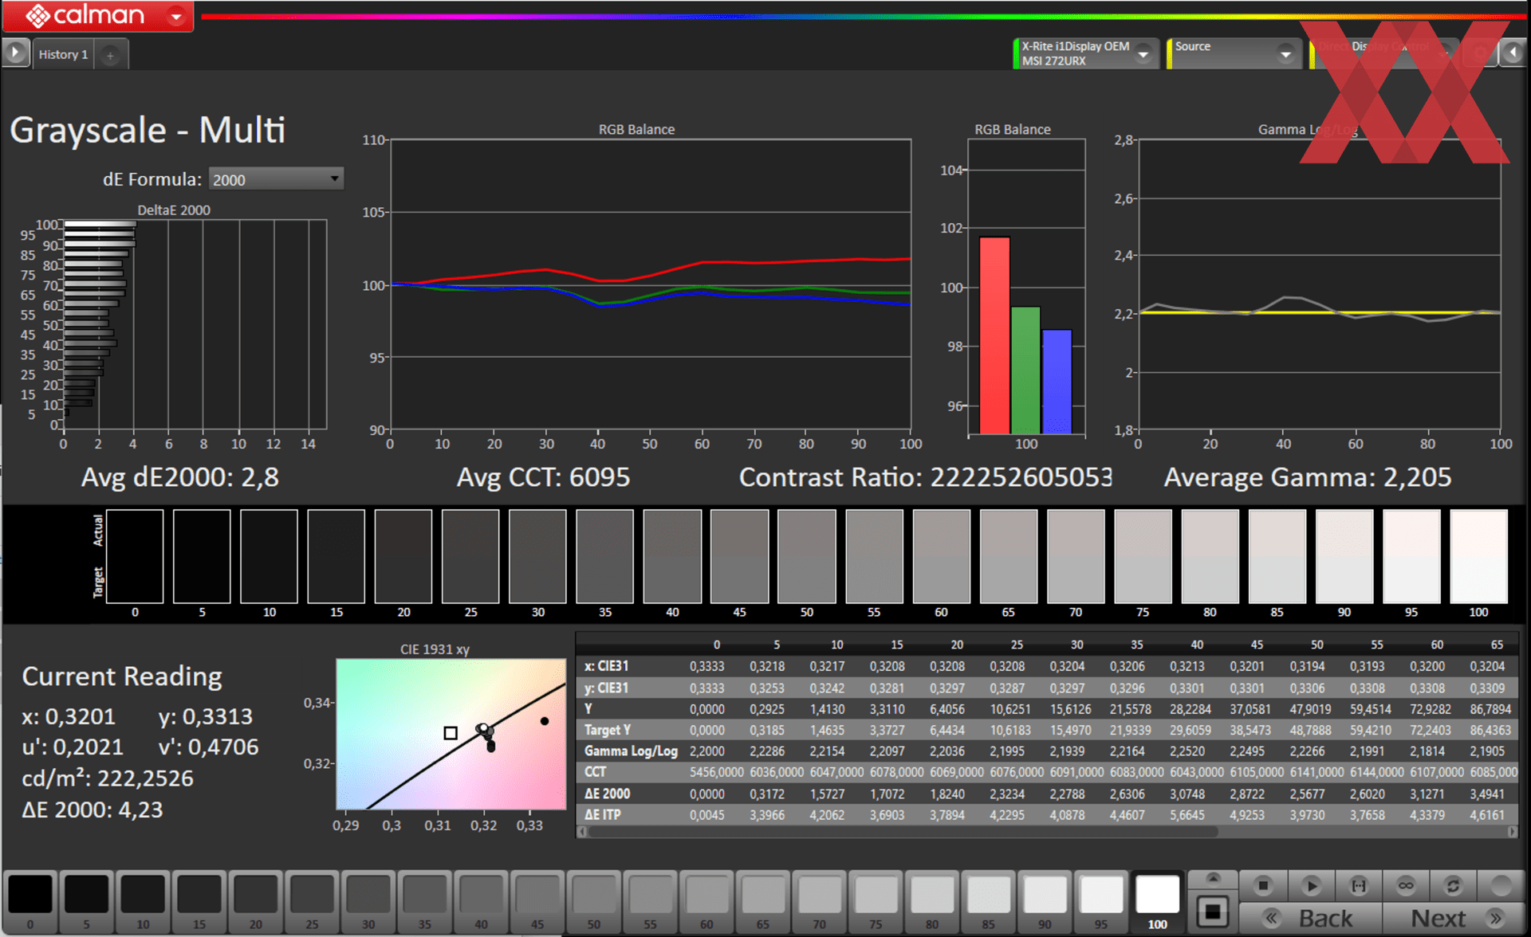Select the 90 percent grayscale pattern button
Viewport: 1531px width, 937px height.
1045,901
